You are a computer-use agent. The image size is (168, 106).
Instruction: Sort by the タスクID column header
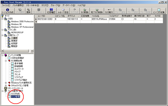point(159,16)
